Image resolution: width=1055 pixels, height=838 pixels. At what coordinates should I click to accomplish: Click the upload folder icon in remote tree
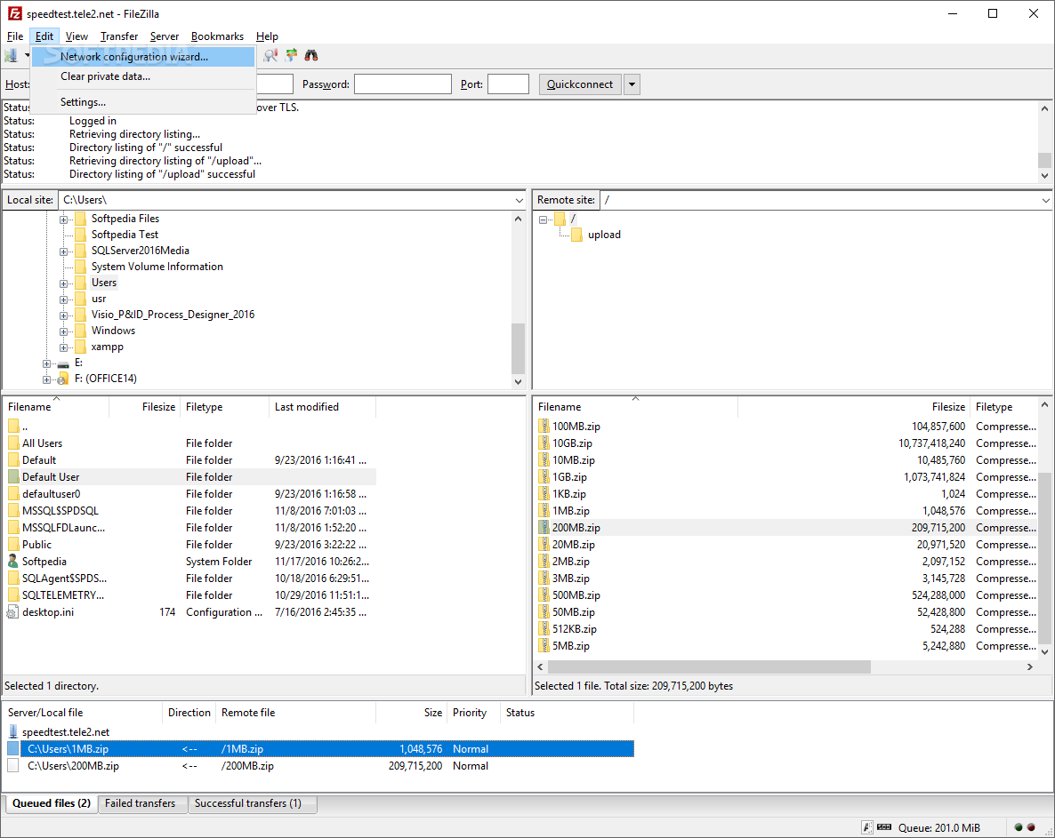coord(576,235)
